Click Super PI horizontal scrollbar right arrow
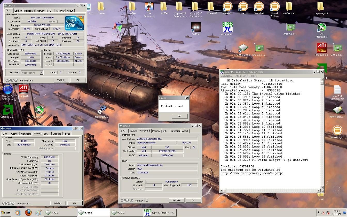This screenshot has width=347, height=217. point(319,191)
